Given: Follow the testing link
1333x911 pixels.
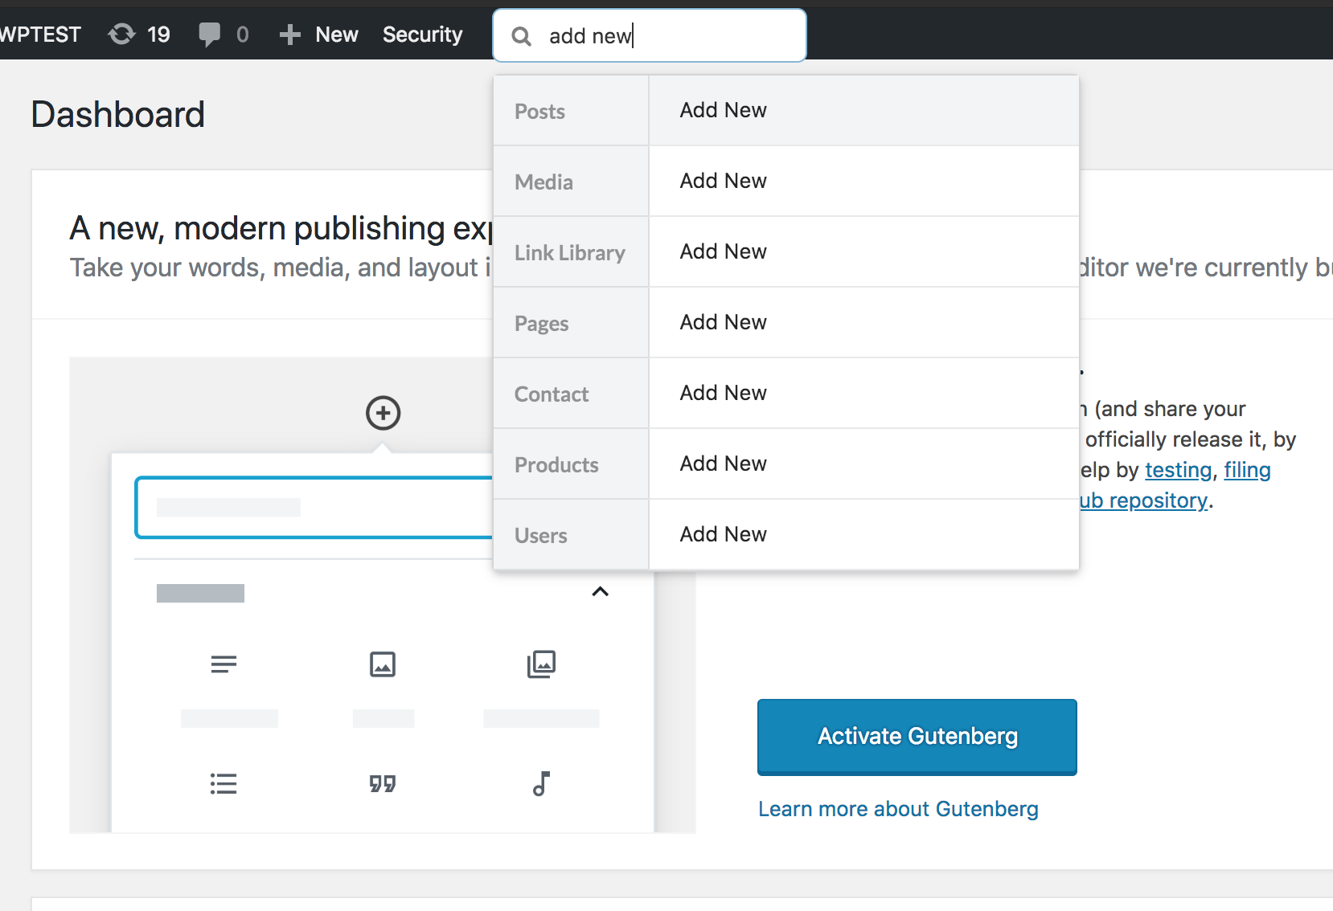Looking at the screenshot, I should [x=1178, y=470].
